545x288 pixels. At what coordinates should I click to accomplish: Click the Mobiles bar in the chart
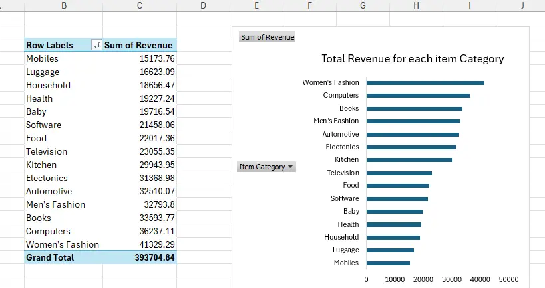[x=387, y=263]
